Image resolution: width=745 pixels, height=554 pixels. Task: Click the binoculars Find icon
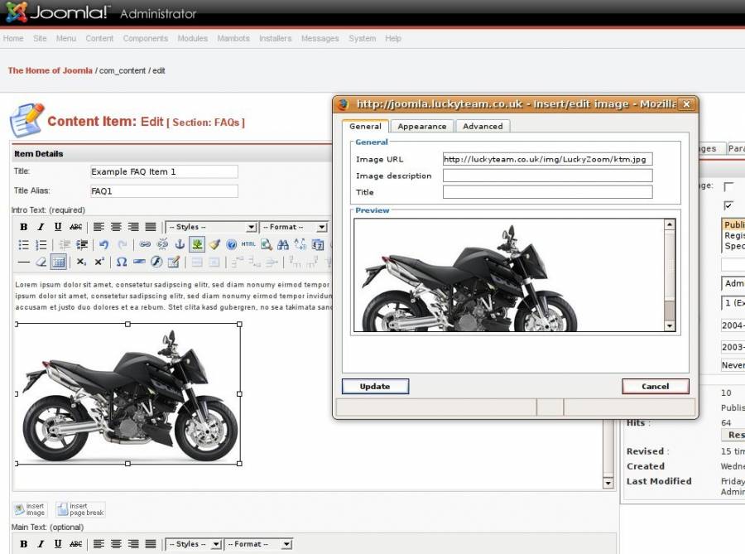(x=283, y=244)
